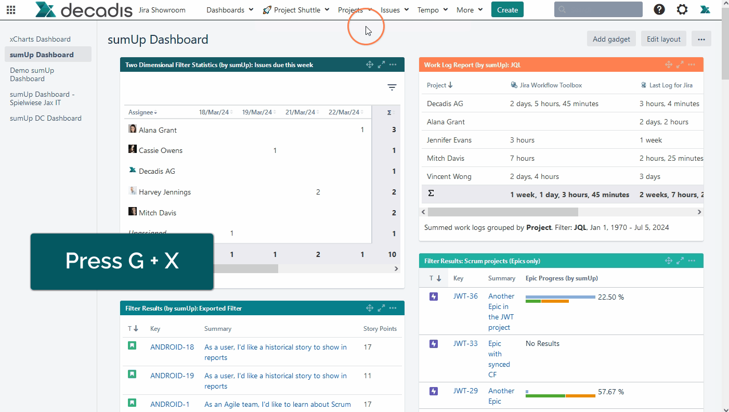
Task: Click the Help question mark icon
Action: click(x=659, y=9)
